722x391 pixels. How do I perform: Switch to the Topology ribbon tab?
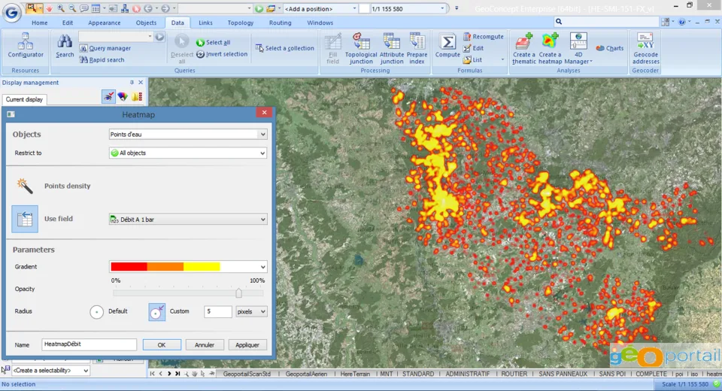tap(241, 23)
